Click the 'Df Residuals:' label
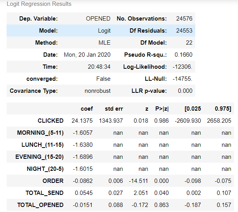This screenshot has height=212, width=238. [148, 31]
